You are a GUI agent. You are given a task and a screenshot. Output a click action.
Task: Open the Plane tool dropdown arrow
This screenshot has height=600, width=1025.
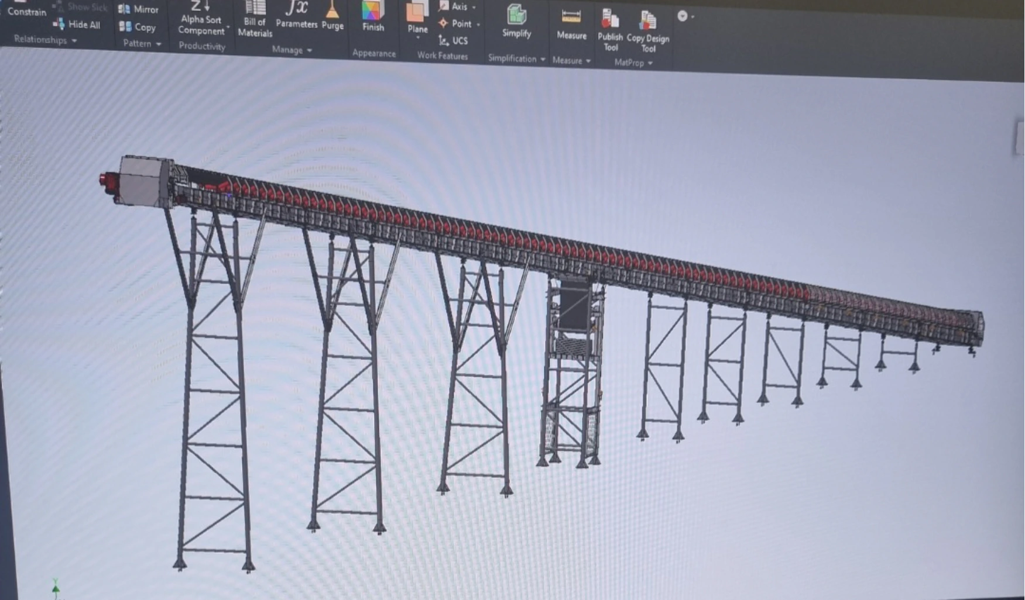click(418, 39)
